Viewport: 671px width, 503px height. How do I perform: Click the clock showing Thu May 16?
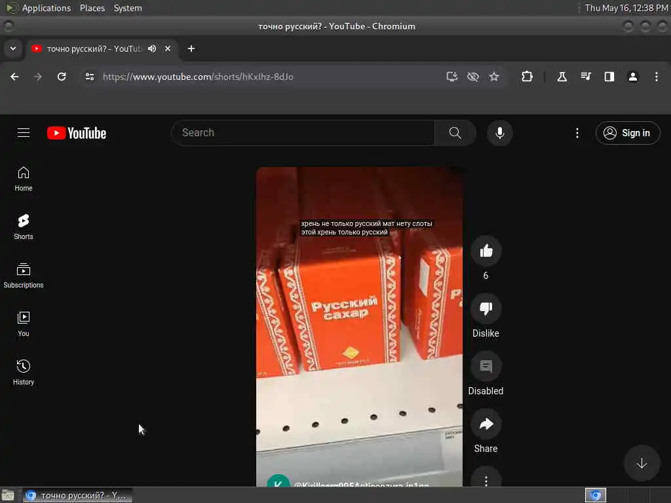point(626,8)
